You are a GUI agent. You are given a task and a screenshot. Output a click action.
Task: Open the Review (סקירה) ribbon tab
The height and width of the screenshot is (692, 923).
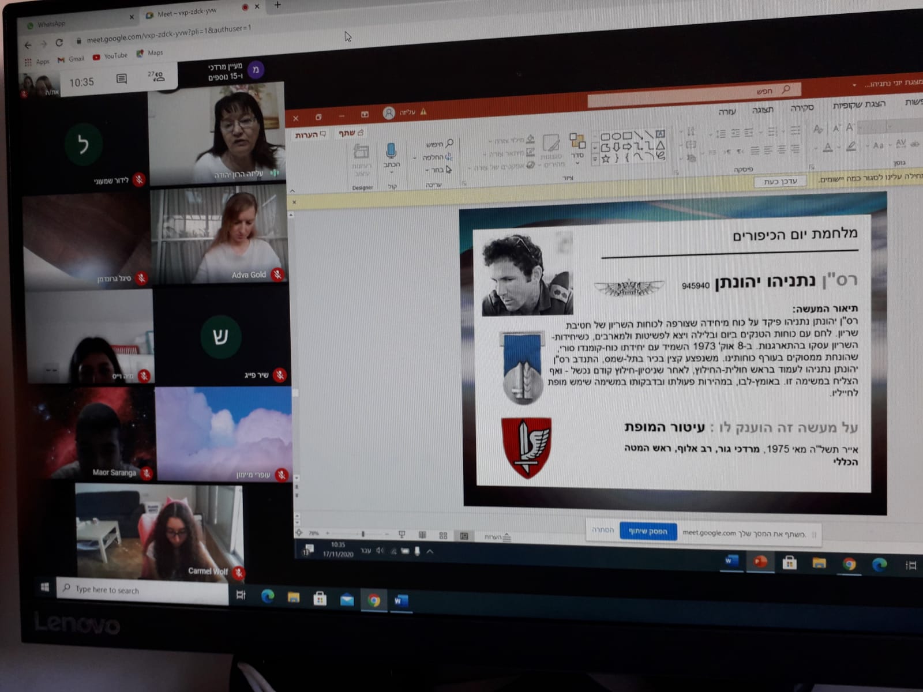(x=802, y=108)
